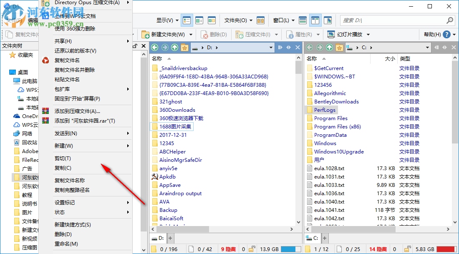The width and height of the screenshot is (459, 254).
Task: Click the + button to add a new folder tab
Action: click(x=170, y=238)
